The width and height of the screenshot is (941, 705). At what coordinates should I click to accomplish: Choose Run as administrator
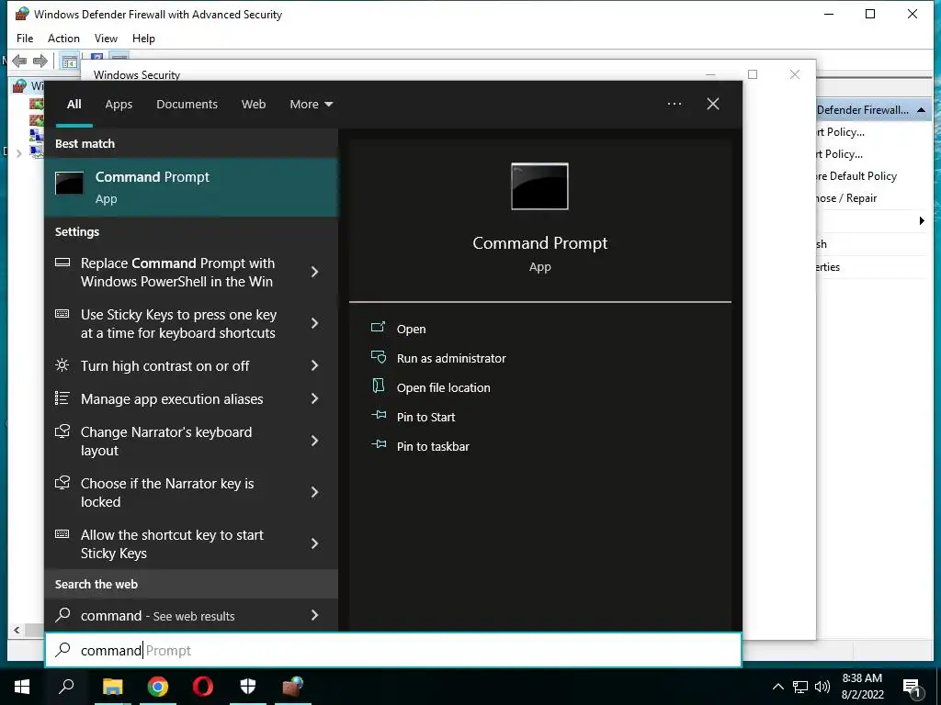coord(451,359)
